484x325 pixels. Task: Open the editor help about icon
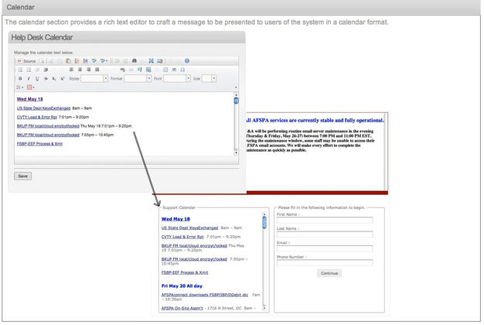[x=186, y=60]
